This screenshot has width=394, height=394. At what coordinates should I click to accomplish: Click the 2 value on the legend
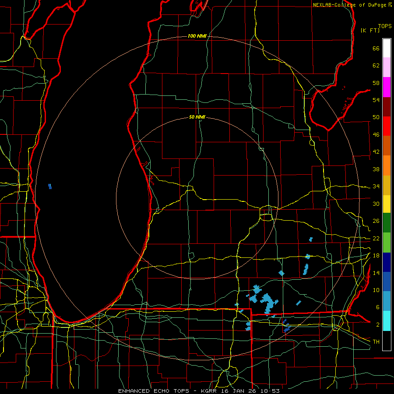tap(377, 325)
